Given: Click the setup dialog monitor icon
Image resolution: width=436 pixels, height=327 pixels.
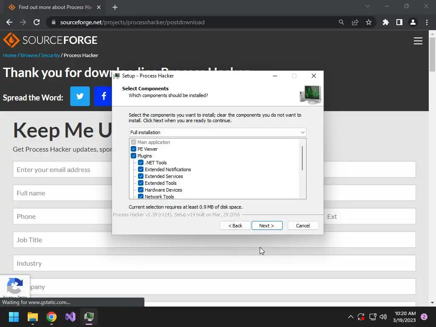Looking at the screenshot, I should (310, 95).
